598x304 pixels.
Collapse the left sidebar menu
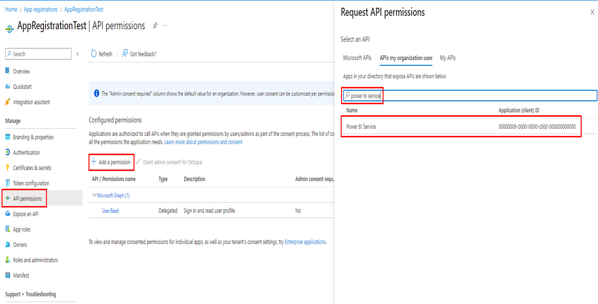pyautogui.click(x=77, y=54)
